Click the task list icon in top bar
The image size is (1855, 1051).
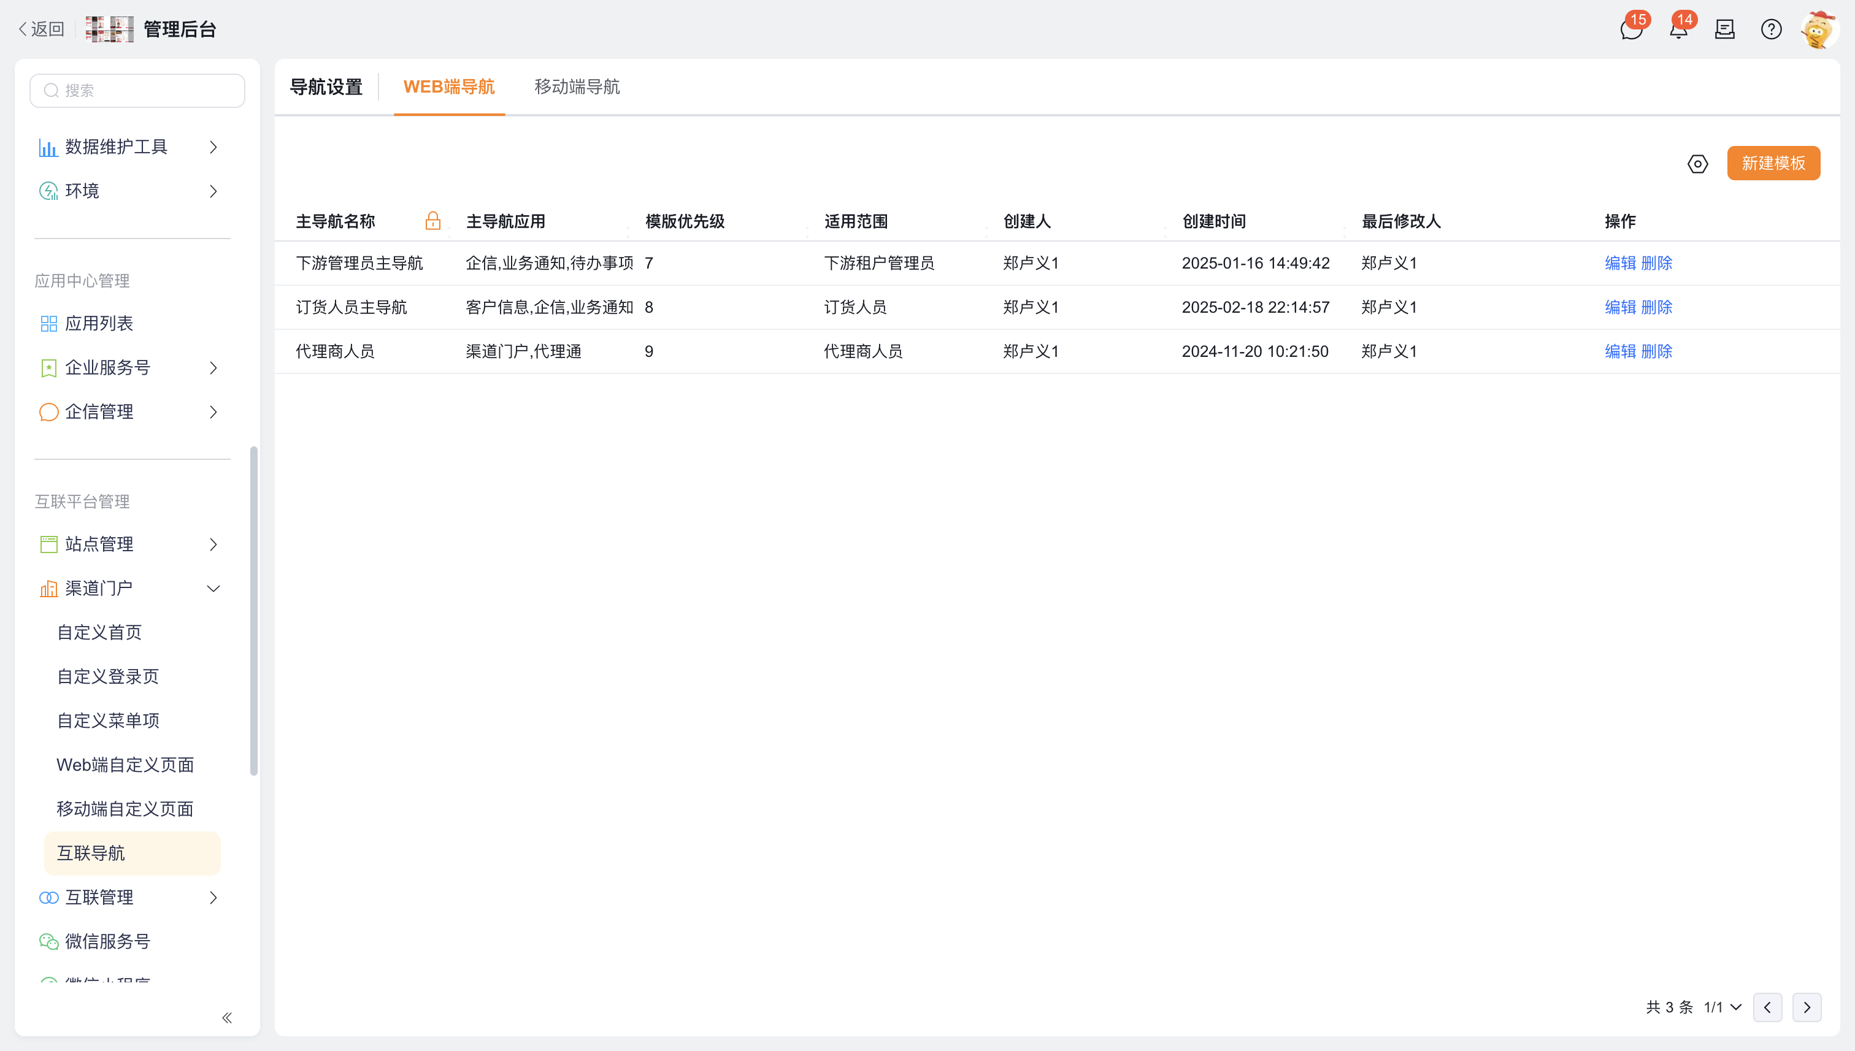tap(1725, 29)
